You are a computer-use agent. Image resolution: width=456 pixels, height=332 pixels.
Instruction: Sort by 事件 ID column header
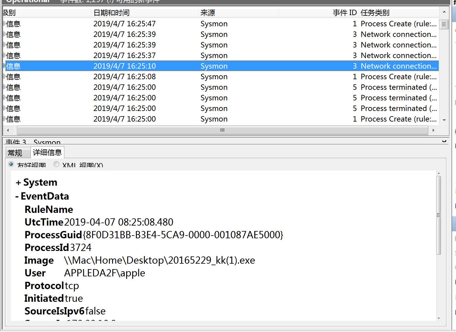click(x=318, y=13)
